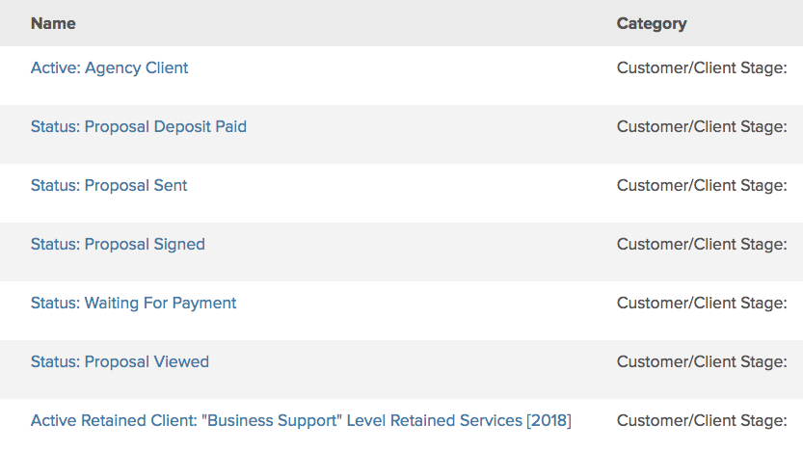This screenshot has width=803, height=451.
Task: Open "Status: Proposal Viewed" tag link
Action: point(120,361)
